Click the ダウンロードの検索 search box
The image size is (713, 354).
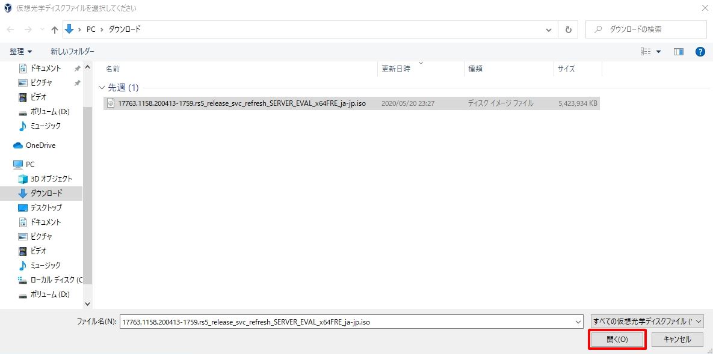[646, 29]
